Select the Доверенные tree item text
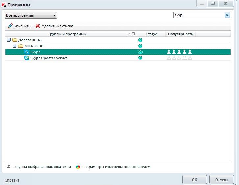This screenshot has width=239, height=185. (30, 40)
